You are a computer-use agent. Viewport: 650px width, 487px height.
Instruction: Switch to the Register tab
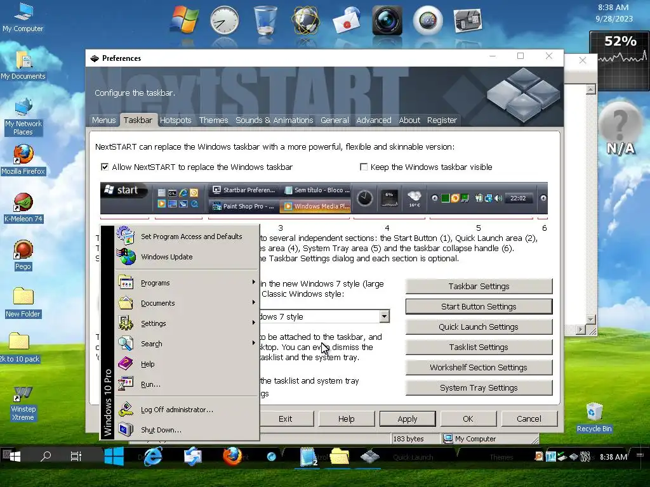coord(442,120)
